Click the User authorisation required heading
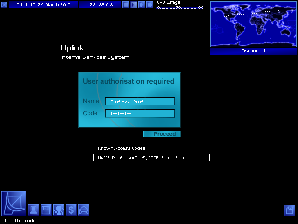298x224 pixels. 129,81
